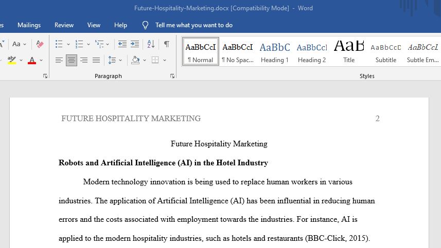This screenshot has width=441, height=248.
Task: Justify paragraph text
Action: [96, 60]
